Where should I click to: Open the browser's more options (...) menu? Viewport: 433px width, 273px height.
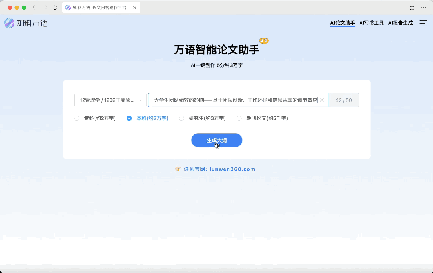(x=424, y=8)
